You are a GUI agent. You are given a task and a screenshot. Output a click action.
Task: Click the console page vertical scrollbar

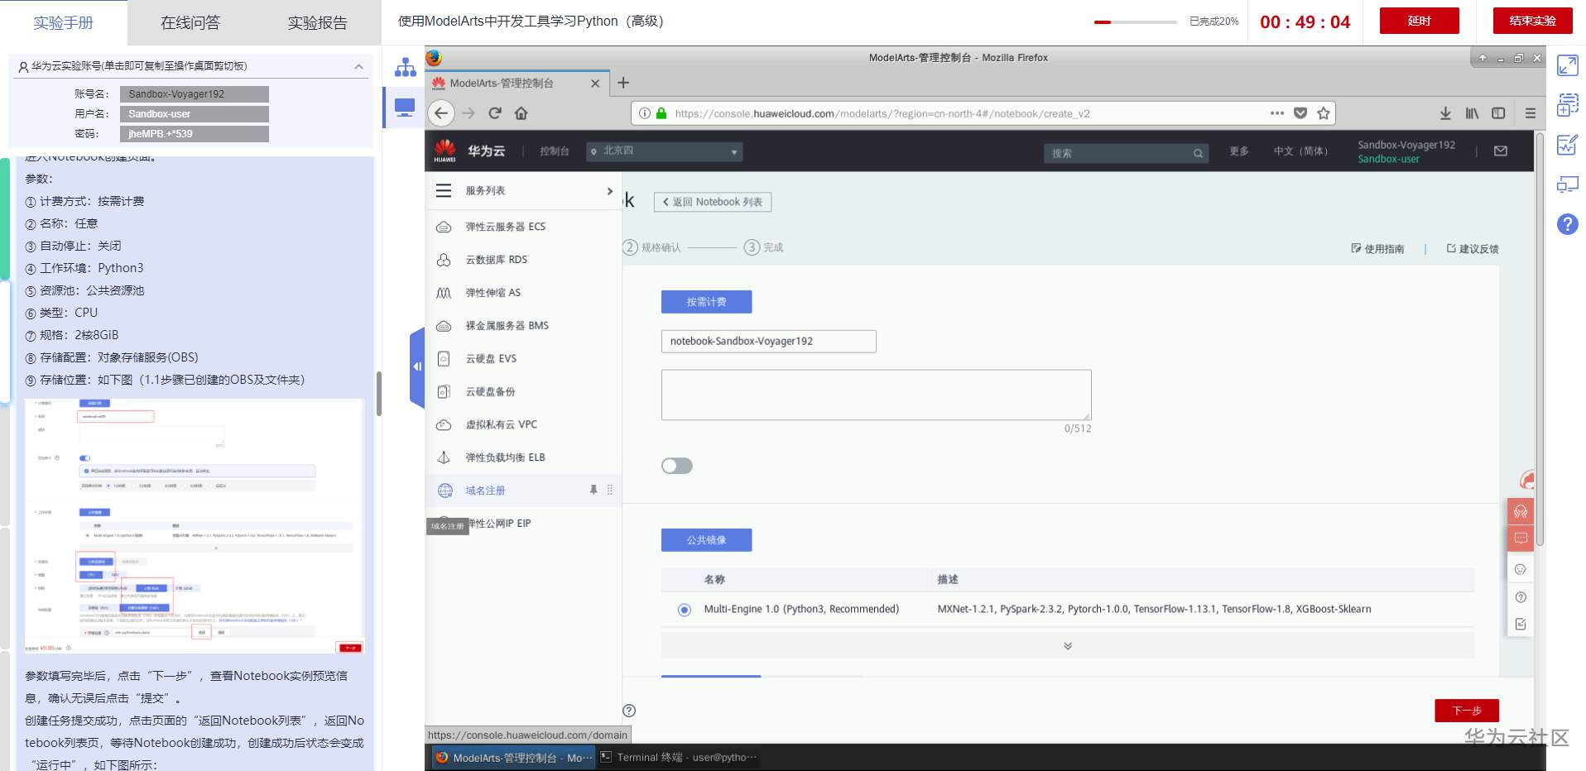(x=1540, y=339)
